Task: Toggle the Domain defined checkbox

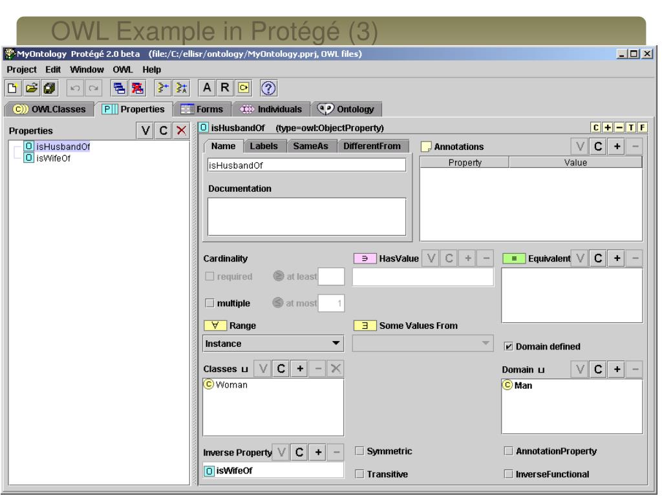Action: [x=507, y=346]
